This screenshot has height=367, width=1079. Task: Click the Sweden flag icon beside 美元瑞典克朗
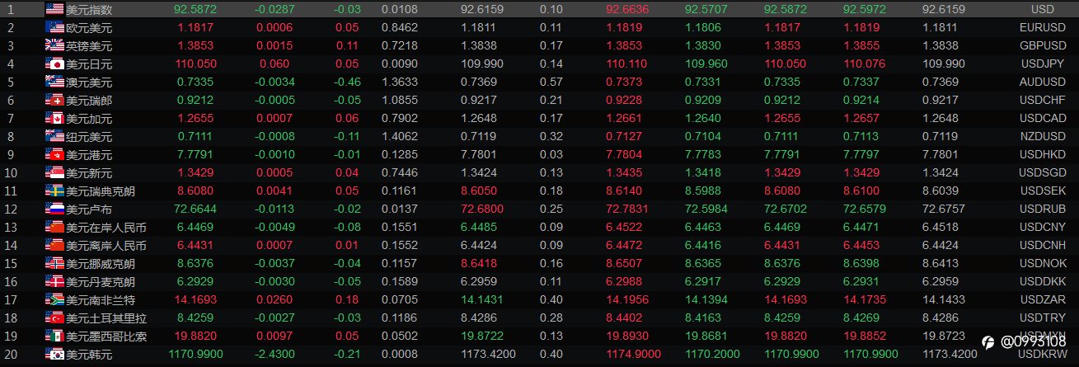point(54,191)
